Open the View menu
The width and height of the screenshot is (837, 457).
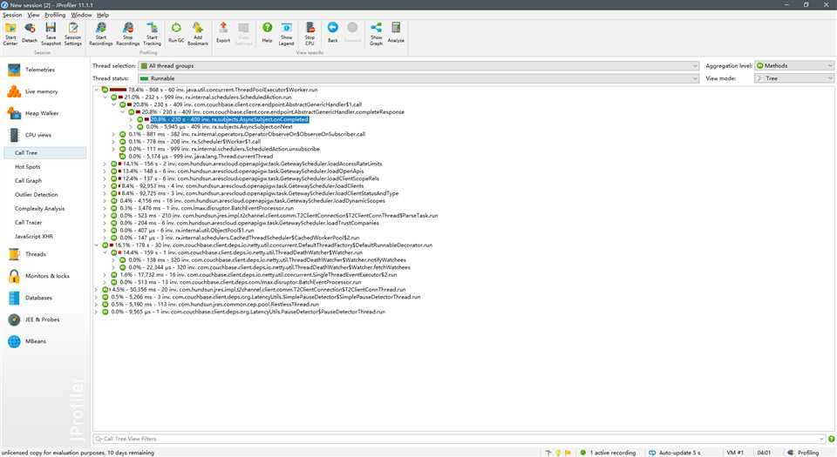click(x=34, y=15)
